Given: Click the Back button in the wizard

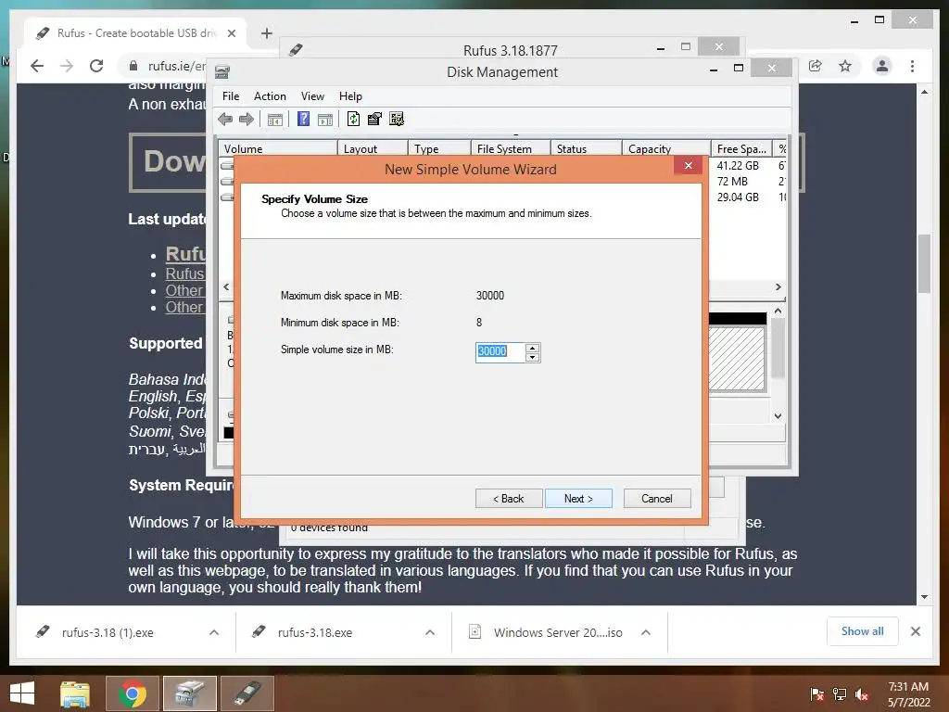Looking at the screenshot, I should [509, 498].
